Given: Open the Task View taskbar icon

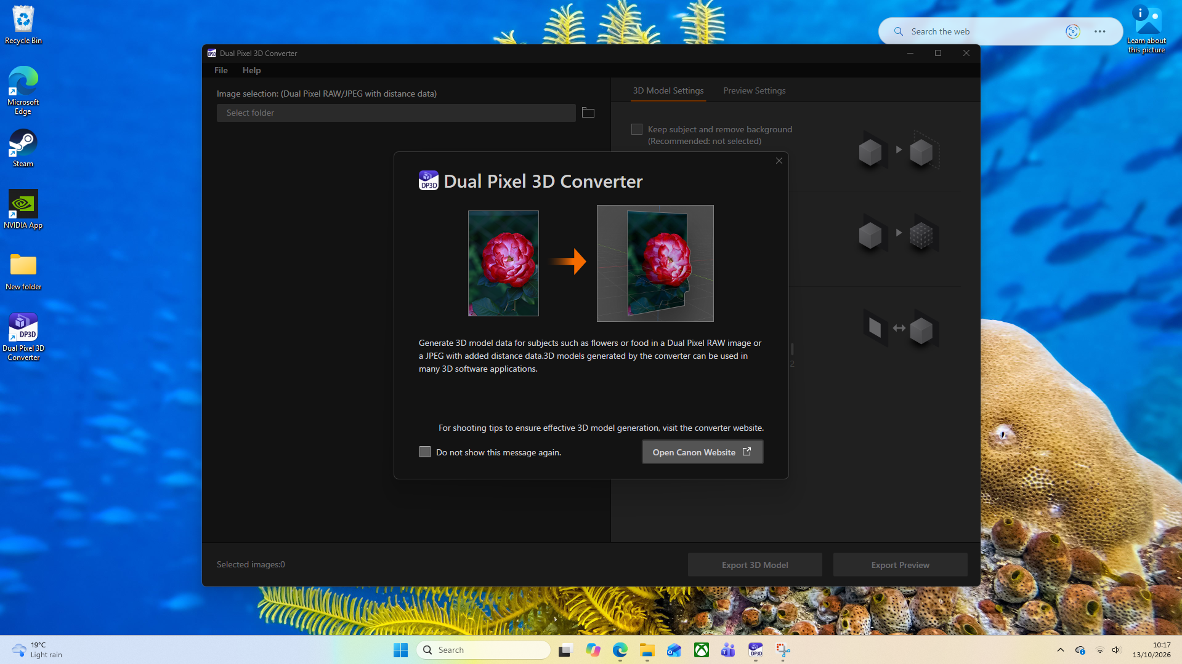Looking at the screenshot, I should 565,650.
